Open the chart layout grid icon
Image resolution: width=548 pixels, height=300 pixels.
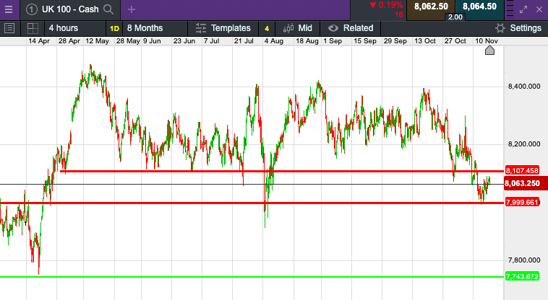point(33,28)
